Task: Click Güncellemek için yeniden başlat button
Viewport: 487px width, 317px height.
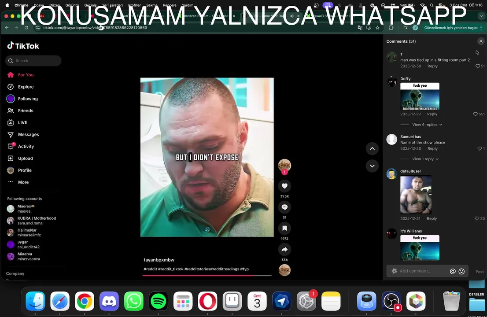Action: coord(450,28)
